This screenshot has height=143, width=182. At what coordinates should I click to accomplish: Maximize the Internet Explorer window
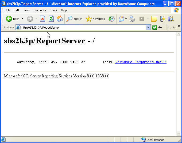tap(172, 3)
